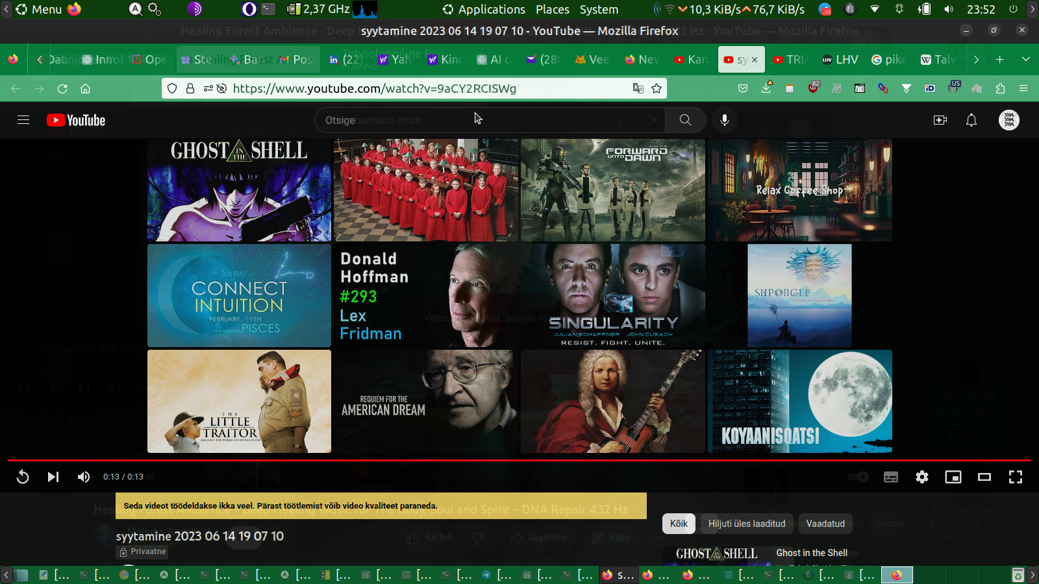1039x584 pixels.
Task: Enter fullscreen video mode
Action: 1016,477
